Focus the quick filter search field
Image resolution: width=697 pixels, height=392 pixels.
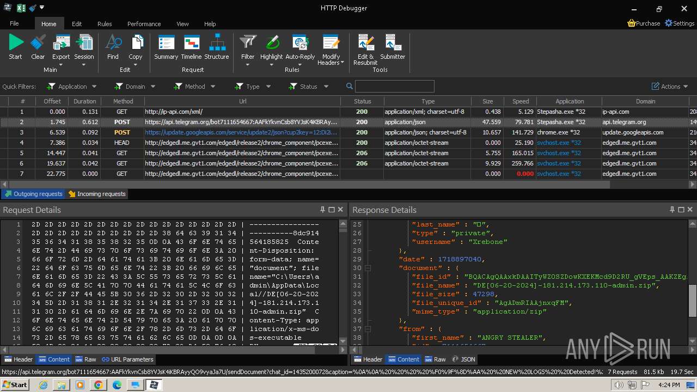tap(394, 86)
